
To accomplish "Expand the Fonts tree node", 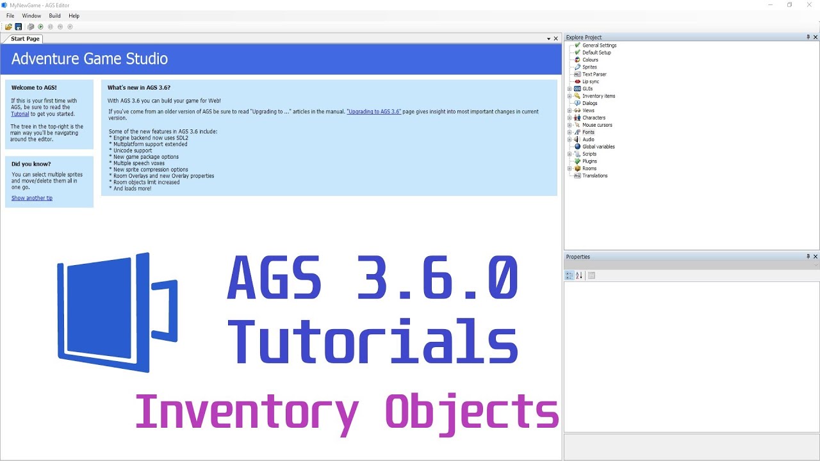I will click(570, 132).
